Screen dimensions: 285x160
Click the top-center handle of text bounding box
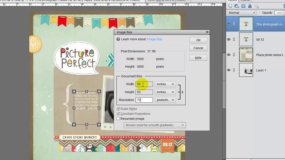(x=86, y=92)
